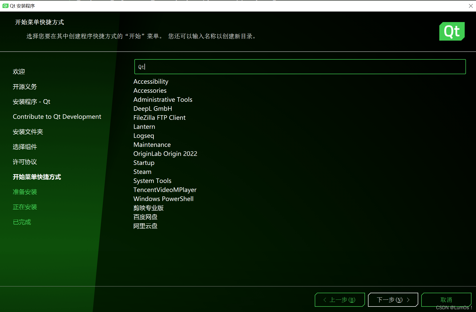Select Lantern from folder list
This screenshot has height=312, width=476.
144,127
